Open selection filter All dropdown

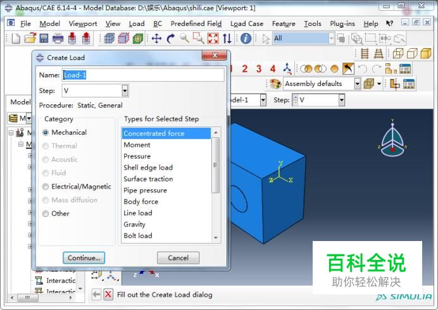(x=331, y=38)
